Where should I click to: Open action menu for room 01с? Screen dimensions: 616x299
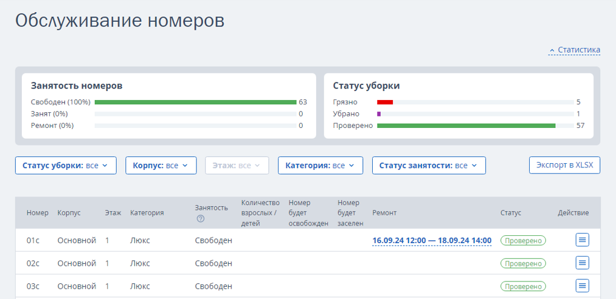[582, 240]
